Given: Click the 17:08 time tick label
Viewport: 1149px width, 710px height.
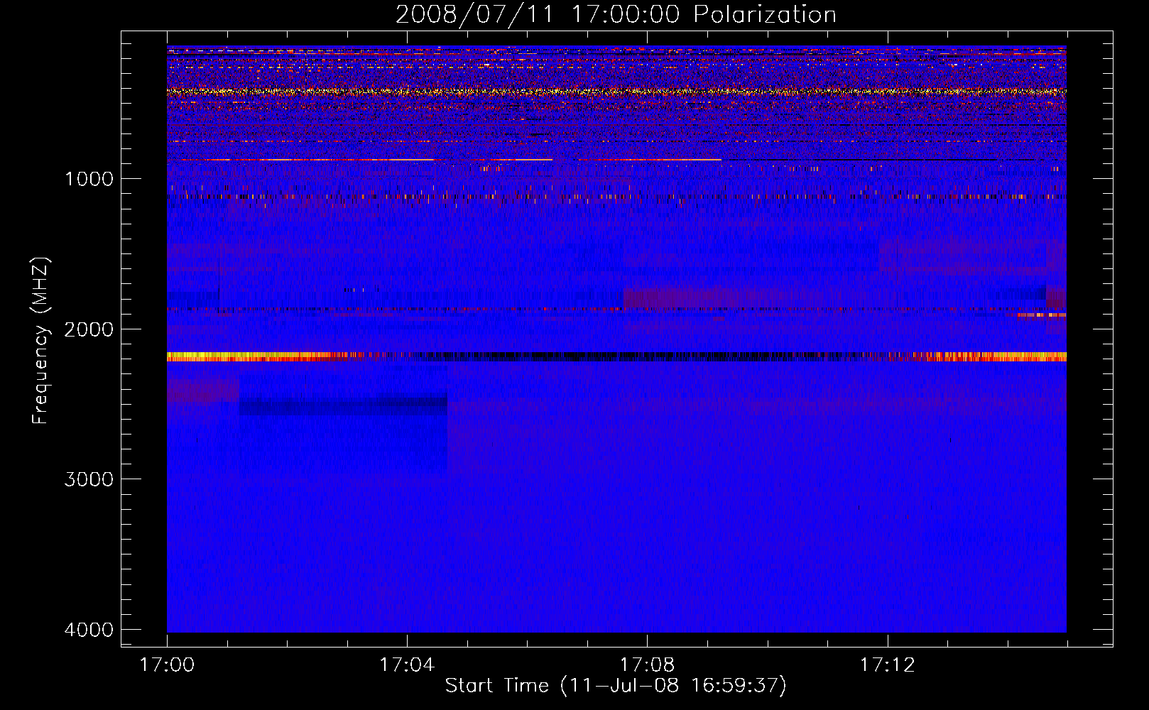Looking at the screenshot, I should click(x=647, y=665).
